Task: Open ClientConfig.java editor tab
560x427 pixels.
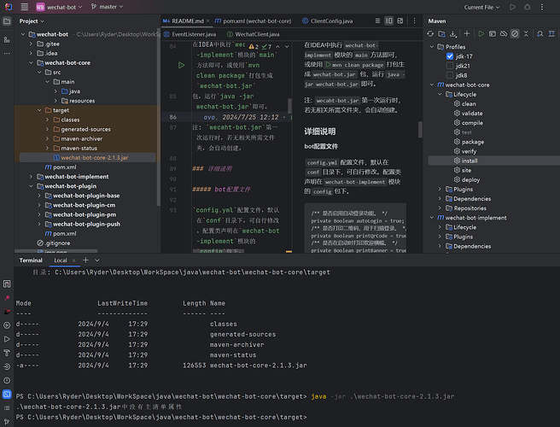Action: pos(328,21)
